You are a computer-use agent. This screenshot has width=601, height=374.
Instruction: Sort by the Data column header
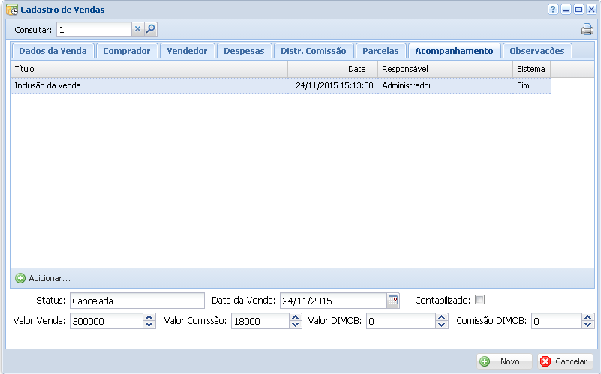coord(332,69)
